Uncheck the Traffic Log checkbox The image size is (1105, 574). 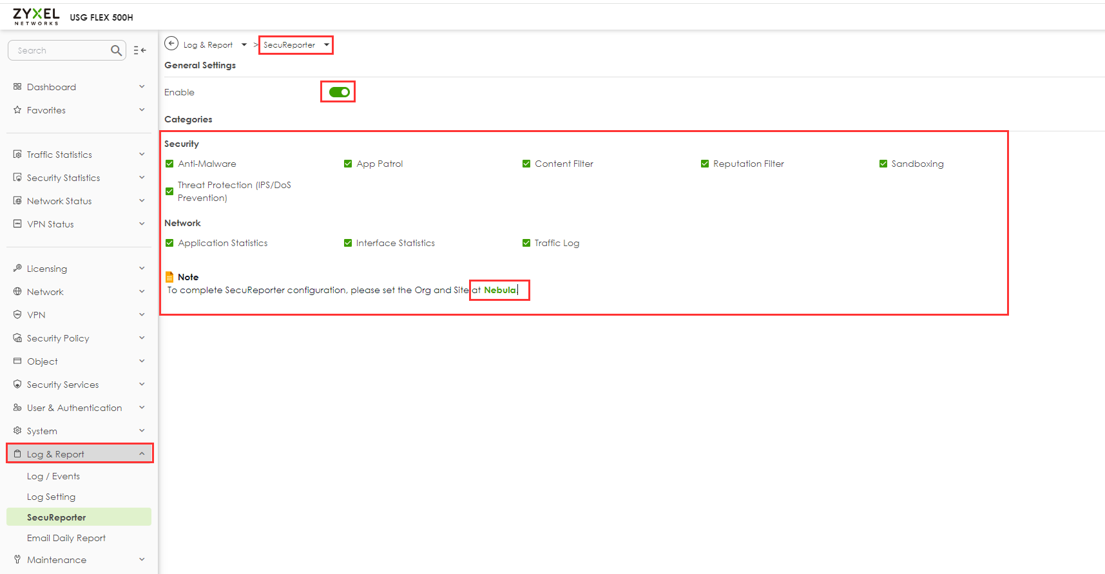click(x=526, y=243)
